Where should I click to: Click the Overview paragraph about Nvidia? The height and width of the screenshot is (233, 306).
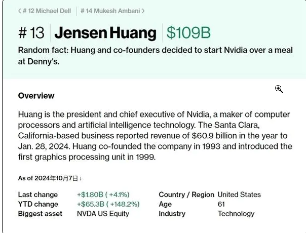coord(155,136)
